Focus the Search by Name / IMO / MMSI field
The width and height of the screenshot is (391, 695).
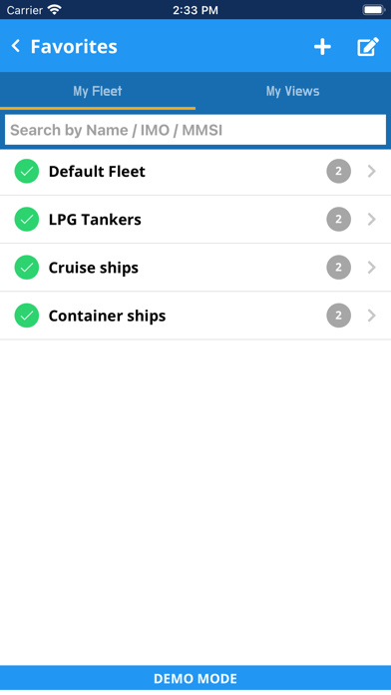pyautogui.click(x=195, y=130)
